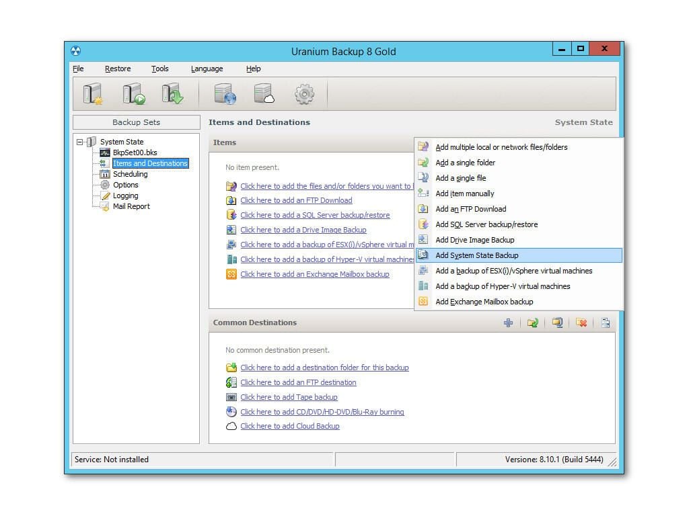This screenshot has width=689, height=516.
Task: Open the Language menu
Action: point(207,69)
